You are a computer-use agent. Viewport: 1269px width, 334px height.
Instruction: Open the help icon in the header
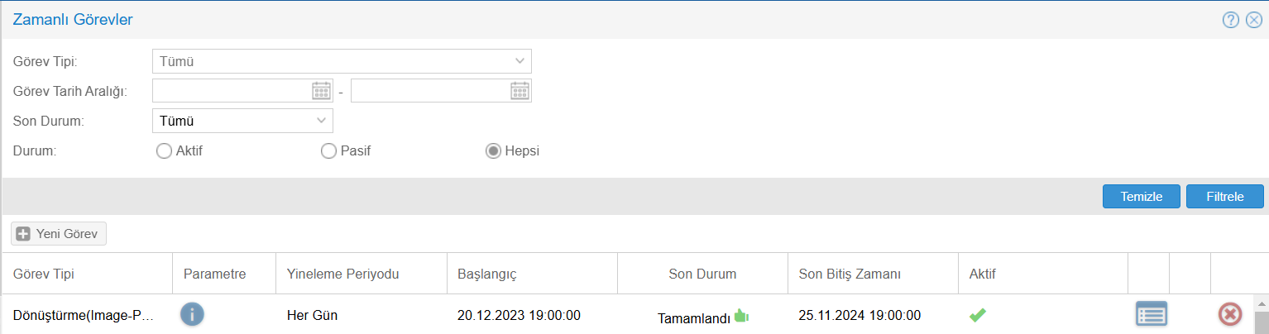[x=1230, y=20]
